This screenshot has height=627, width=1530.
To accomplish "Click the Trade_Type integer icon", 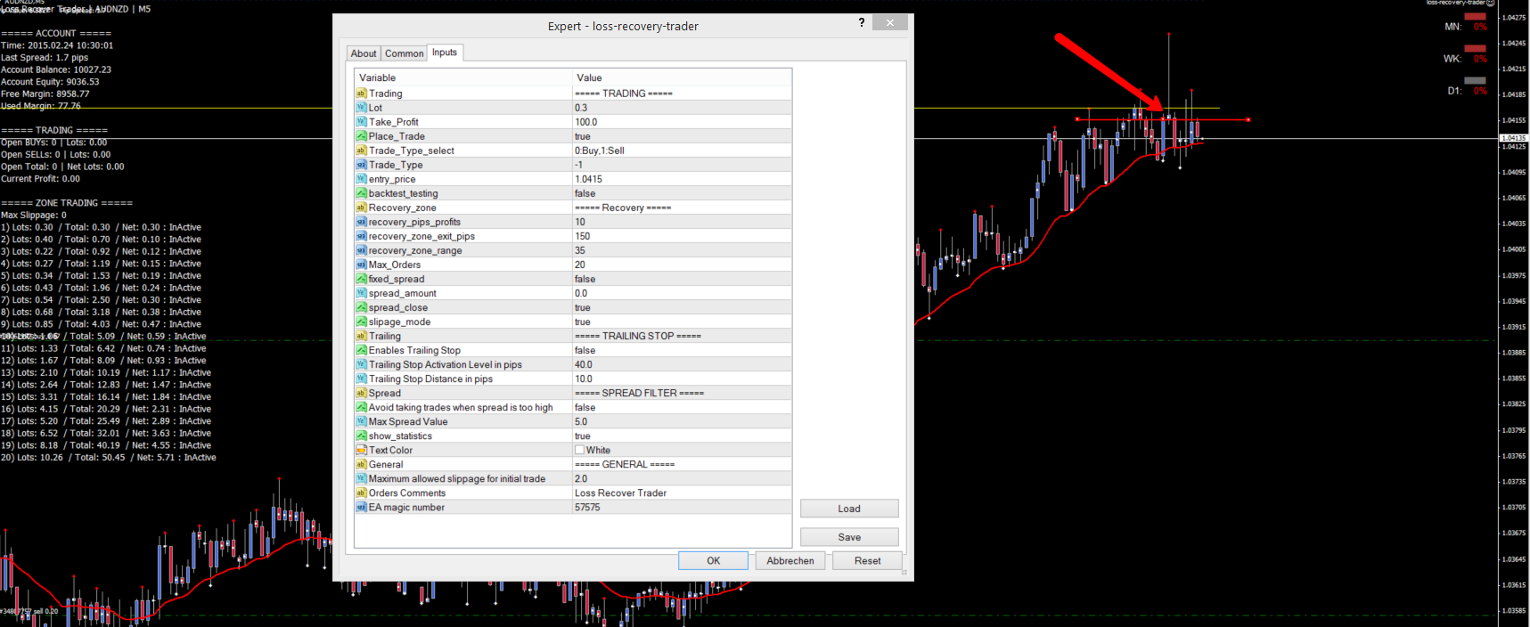I will (x=361, y=165).
